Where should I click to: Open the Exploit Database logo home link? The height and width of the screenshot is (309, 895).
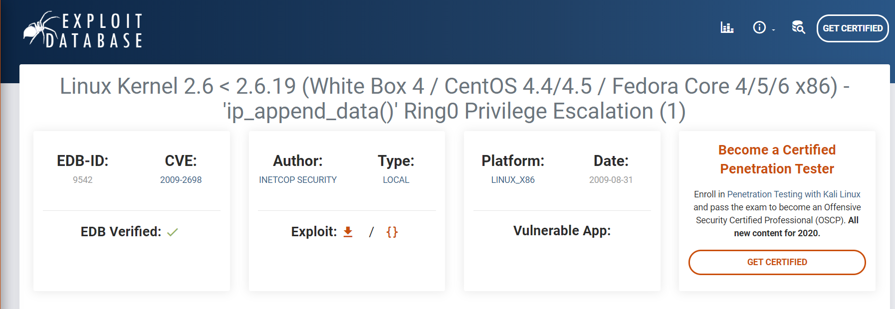pyautogui.click(x=83, y=30)
